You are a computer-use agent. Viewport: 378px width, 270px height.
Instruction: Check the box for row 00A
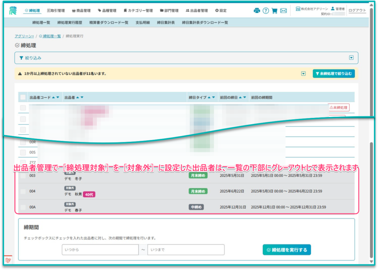click(x=23, y=207)
